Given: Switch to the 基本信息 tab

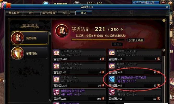Looking at the screenshot, I should pyautogui.click(x=14, y=13).
